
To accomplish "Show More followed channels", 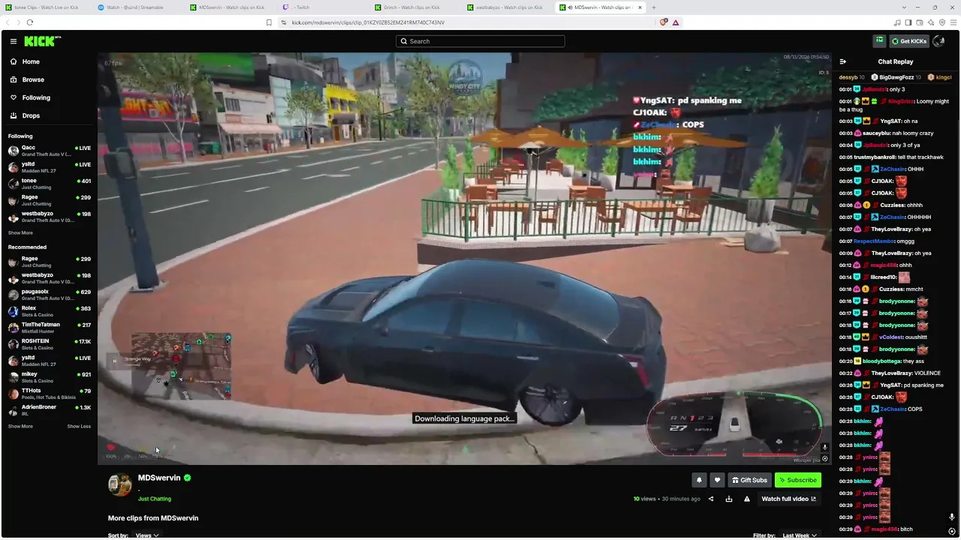I will tap(20, 232).
